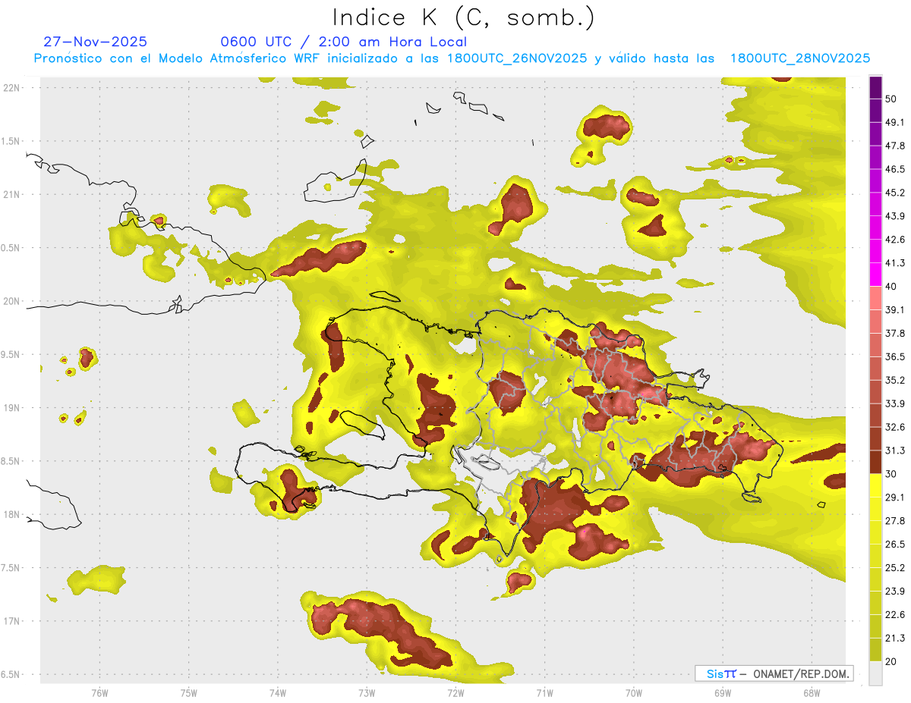Click the '0600 UTC / 2:00 am Hora Local' text
Viewport: 911px width, 703px height.
343,42
